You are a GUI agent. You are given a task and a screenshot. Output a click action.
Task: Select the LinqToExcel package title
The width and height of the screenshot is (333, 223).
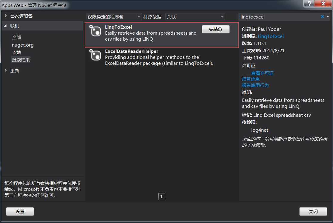click(x=118, y=27)
